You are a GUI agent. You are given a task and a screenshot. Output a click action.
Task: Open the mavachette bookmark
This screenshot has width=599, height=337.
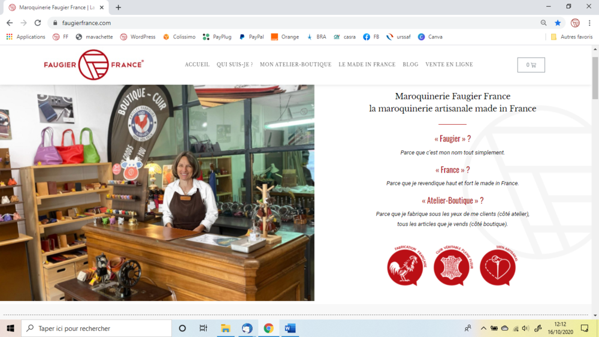95,37
